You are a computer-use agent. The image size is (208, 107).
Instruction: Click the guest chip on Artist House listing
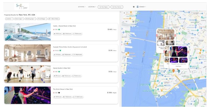[57, 97]
